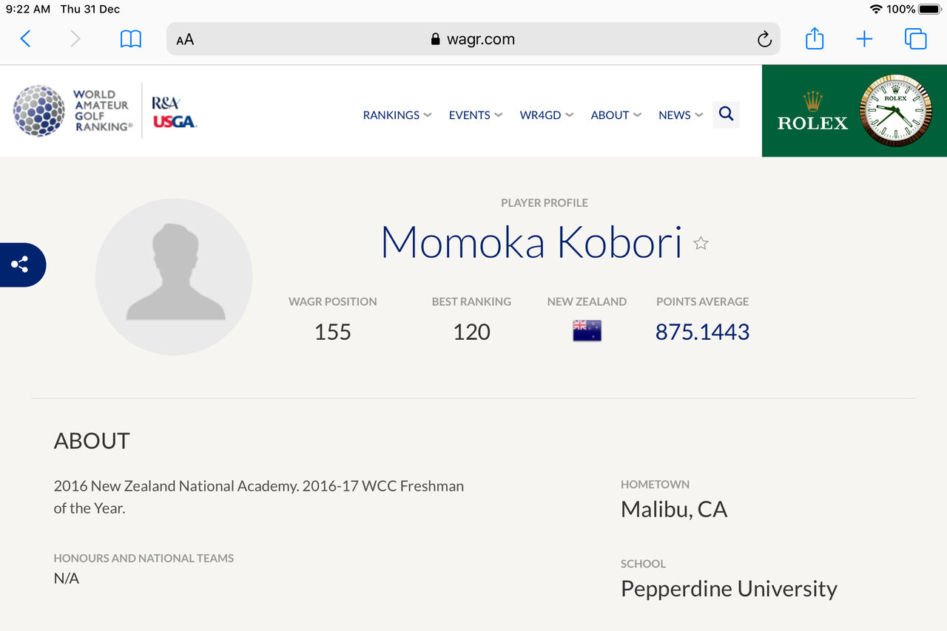Expand the EVENTS dropdown menu
The height and width of the screenshot is (631, 947).
476,115
